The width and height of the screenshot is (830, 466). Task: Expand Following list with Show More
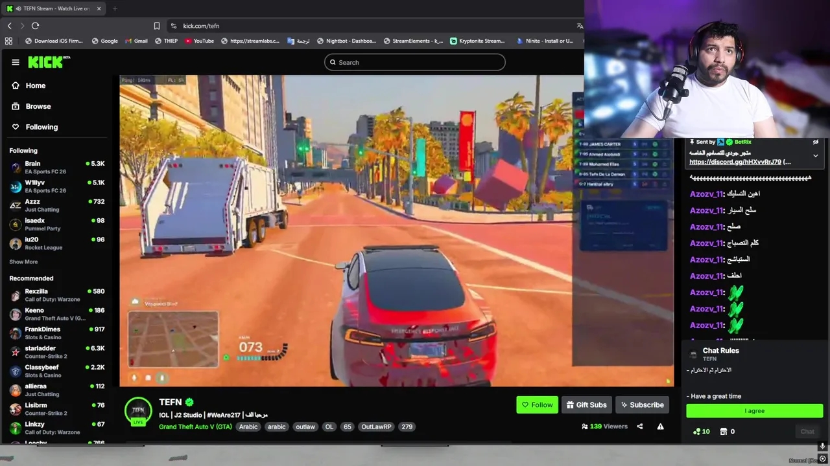tap(23, 262)
